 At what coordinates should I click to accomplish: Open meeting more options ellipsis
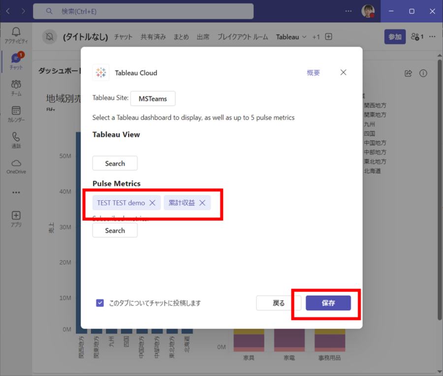coord(432,37)
